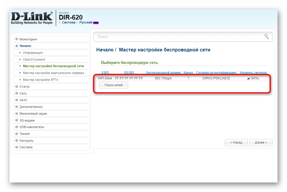Screen dimensions: 287x192
Task: Click the signal strength bars icon
Action: point(248,78)
